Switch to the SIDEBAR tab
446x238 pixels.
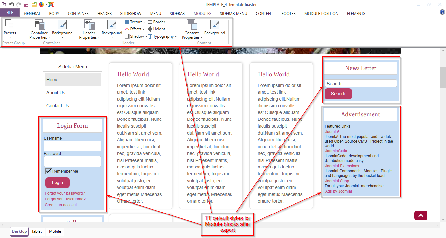pos(177,13)
